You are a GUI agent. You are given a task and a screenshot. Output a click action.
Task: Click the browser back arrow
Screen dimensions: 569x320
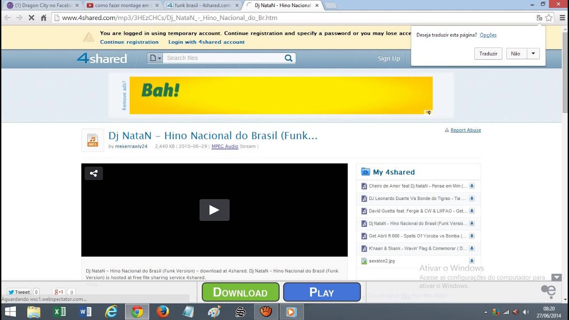click(7, 18)
